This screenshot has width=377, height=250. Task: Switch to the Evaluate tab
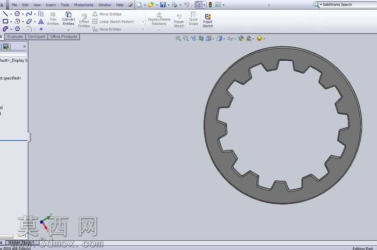point(15,37)
